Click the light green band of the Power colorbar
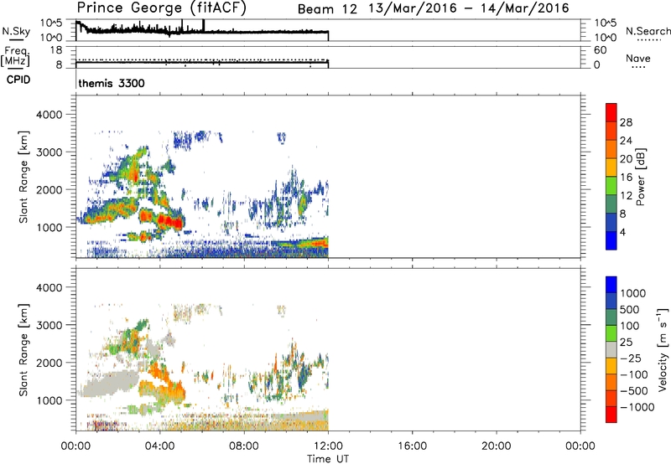This screenshot has height=464, width=671. [611, 186]
